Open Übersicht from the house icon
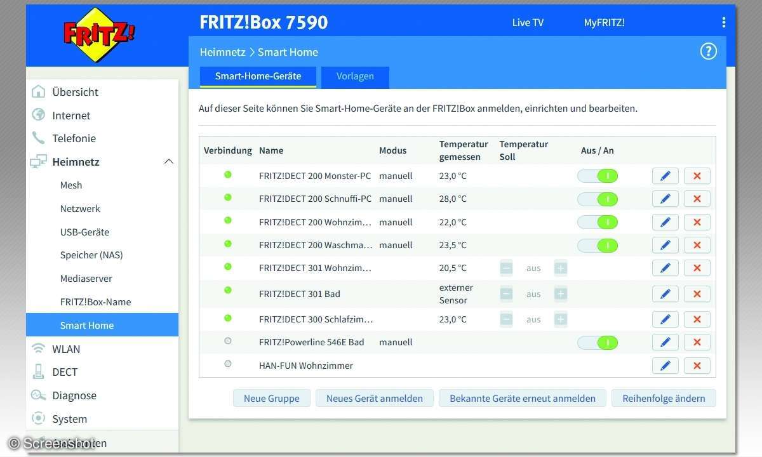 [x=39, y=91]
